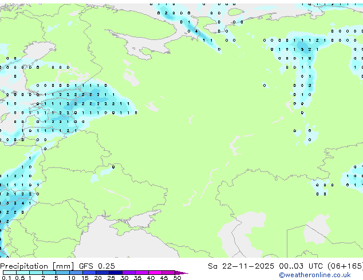363x280 pixels.
Task: Click the 2–5 mm legend color box
Action: coord(49,273)
